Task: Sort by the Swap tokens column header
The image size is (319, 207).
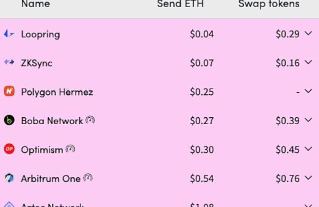Action: tap(268, 4)
